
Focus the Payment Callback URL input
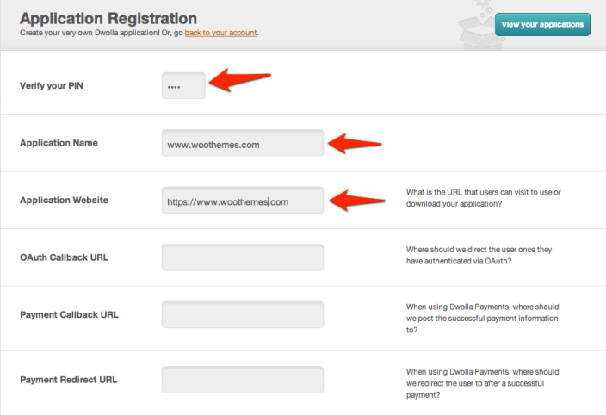point(242,314)
